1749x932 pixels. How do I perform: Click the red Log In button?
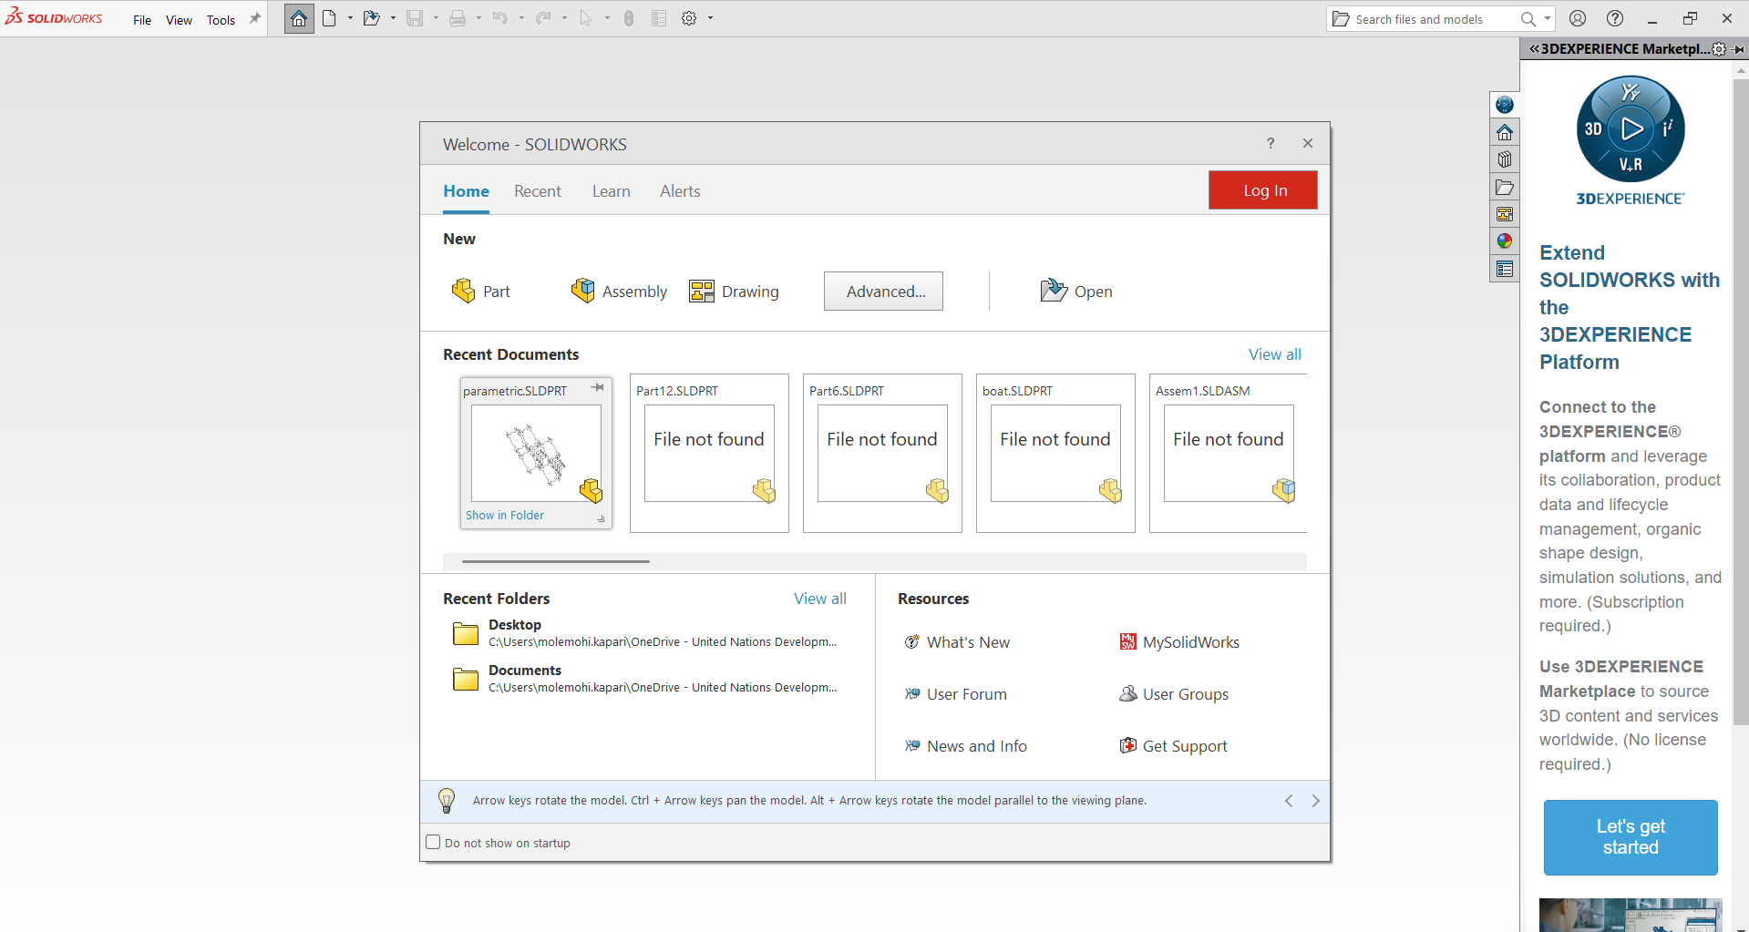pos(1263,190)
